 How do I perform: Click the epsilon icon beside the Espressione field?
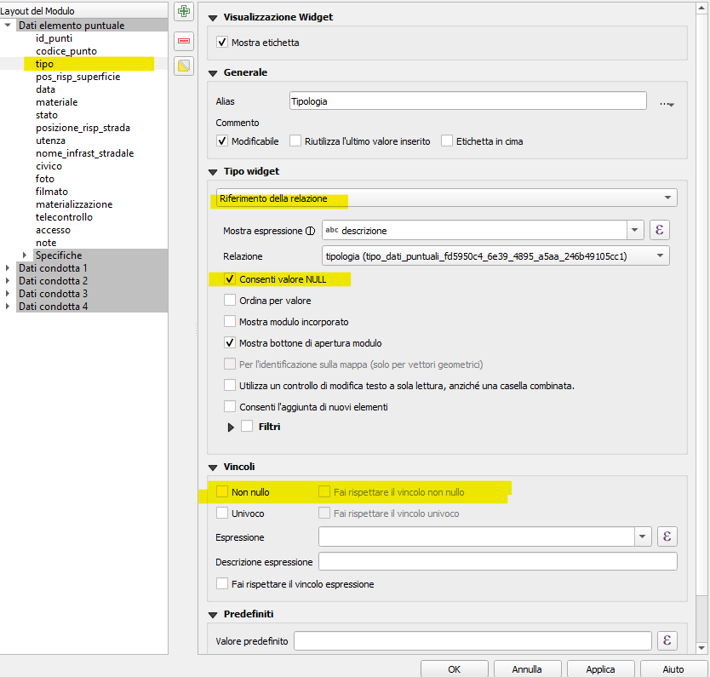(667, 536)
